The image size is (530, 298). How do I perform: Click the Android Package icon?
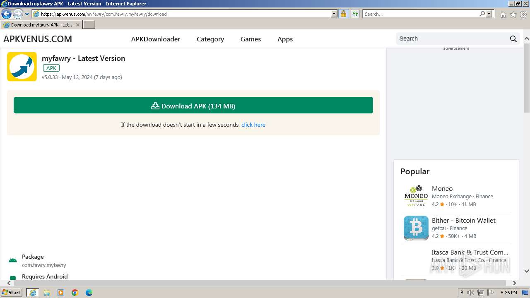[x=13, y=260]
